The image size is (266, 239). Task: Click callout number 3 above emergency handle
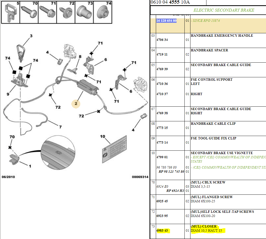(31, 36)
